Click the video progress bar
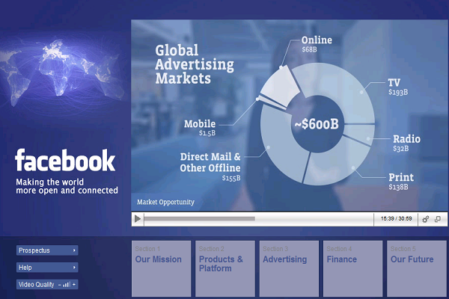The image size is (449, 299). pos(259,219)
